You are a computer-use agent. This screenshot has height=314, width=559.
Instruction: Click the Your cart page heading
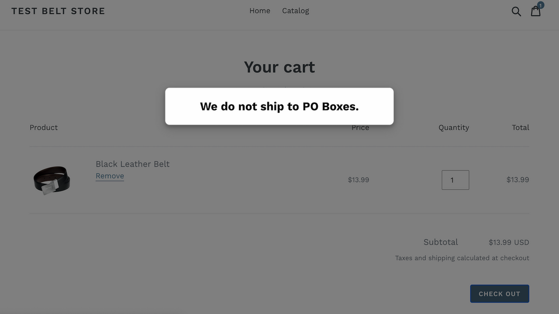[x=279, y=67]
